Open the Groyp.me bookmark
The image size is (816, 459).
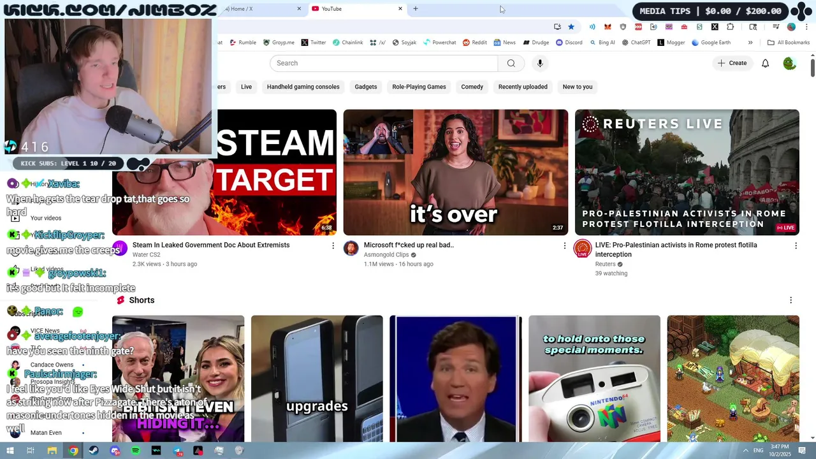[279, 43]
